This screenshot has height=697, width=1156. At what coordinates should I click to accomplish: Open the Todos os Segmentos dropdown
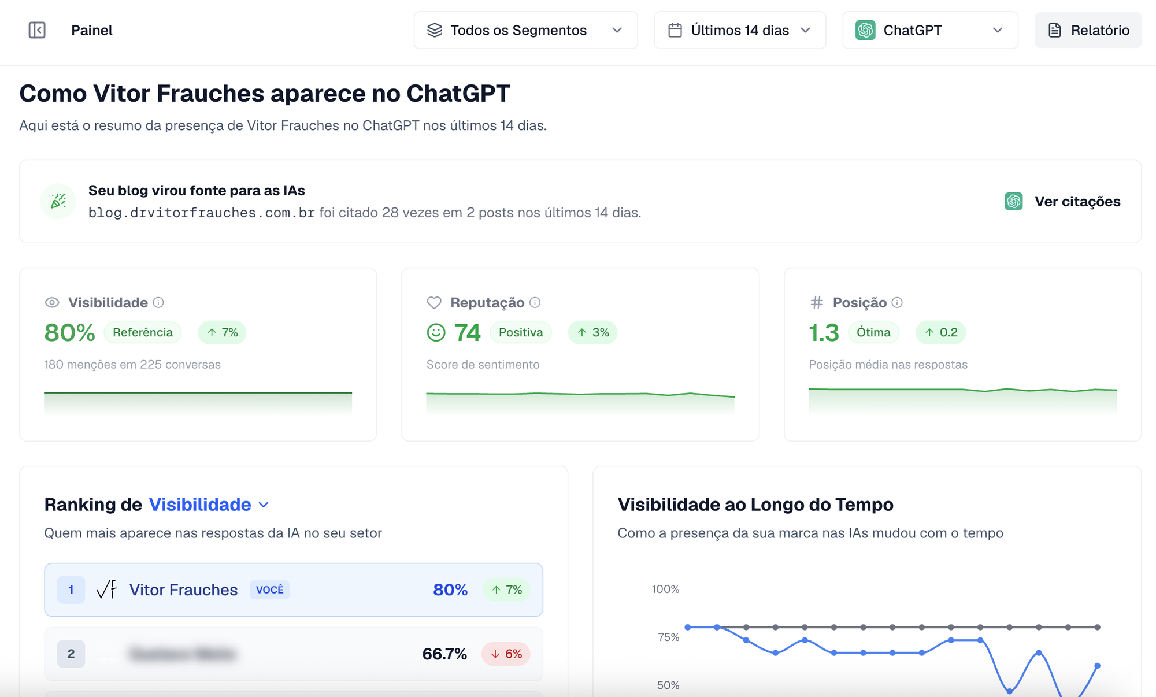coord(525,30)
